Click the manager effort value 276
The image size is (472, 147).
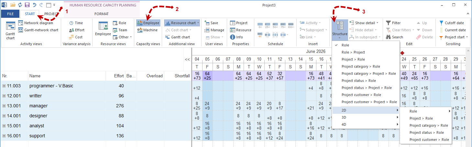click(120, 106)
